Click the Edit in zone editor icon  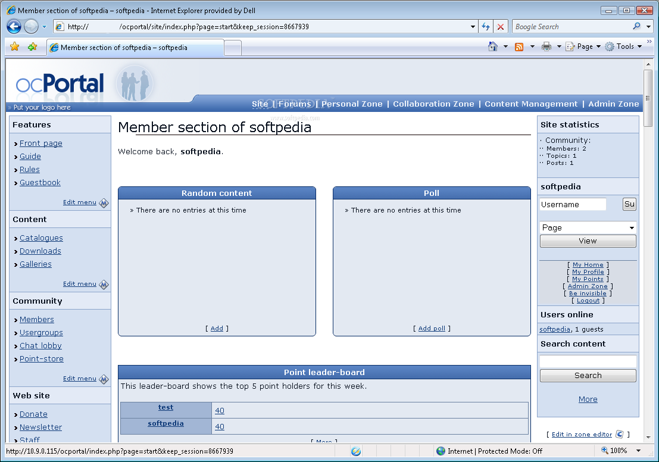tap(620, 434)
